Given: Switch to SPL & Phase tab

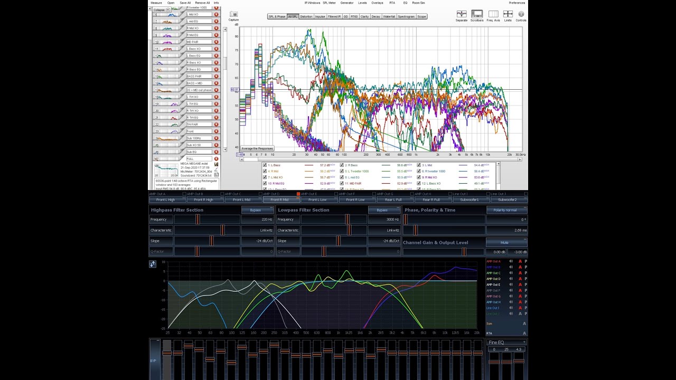Looking at the screenshot, I should (277, 16).
